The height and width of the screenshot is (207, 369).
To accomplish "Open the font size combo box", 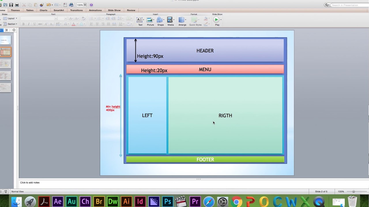I will (x=62, y=18).
